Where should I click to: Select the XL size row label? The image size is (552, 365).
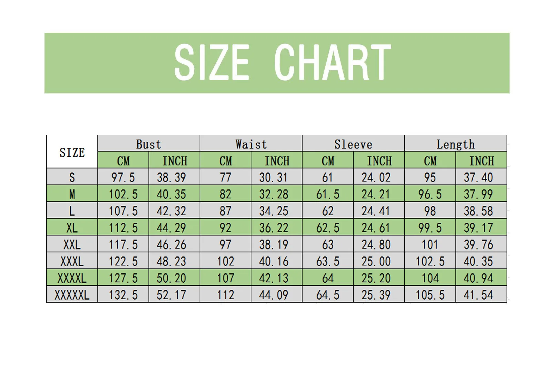pos(72,227)
